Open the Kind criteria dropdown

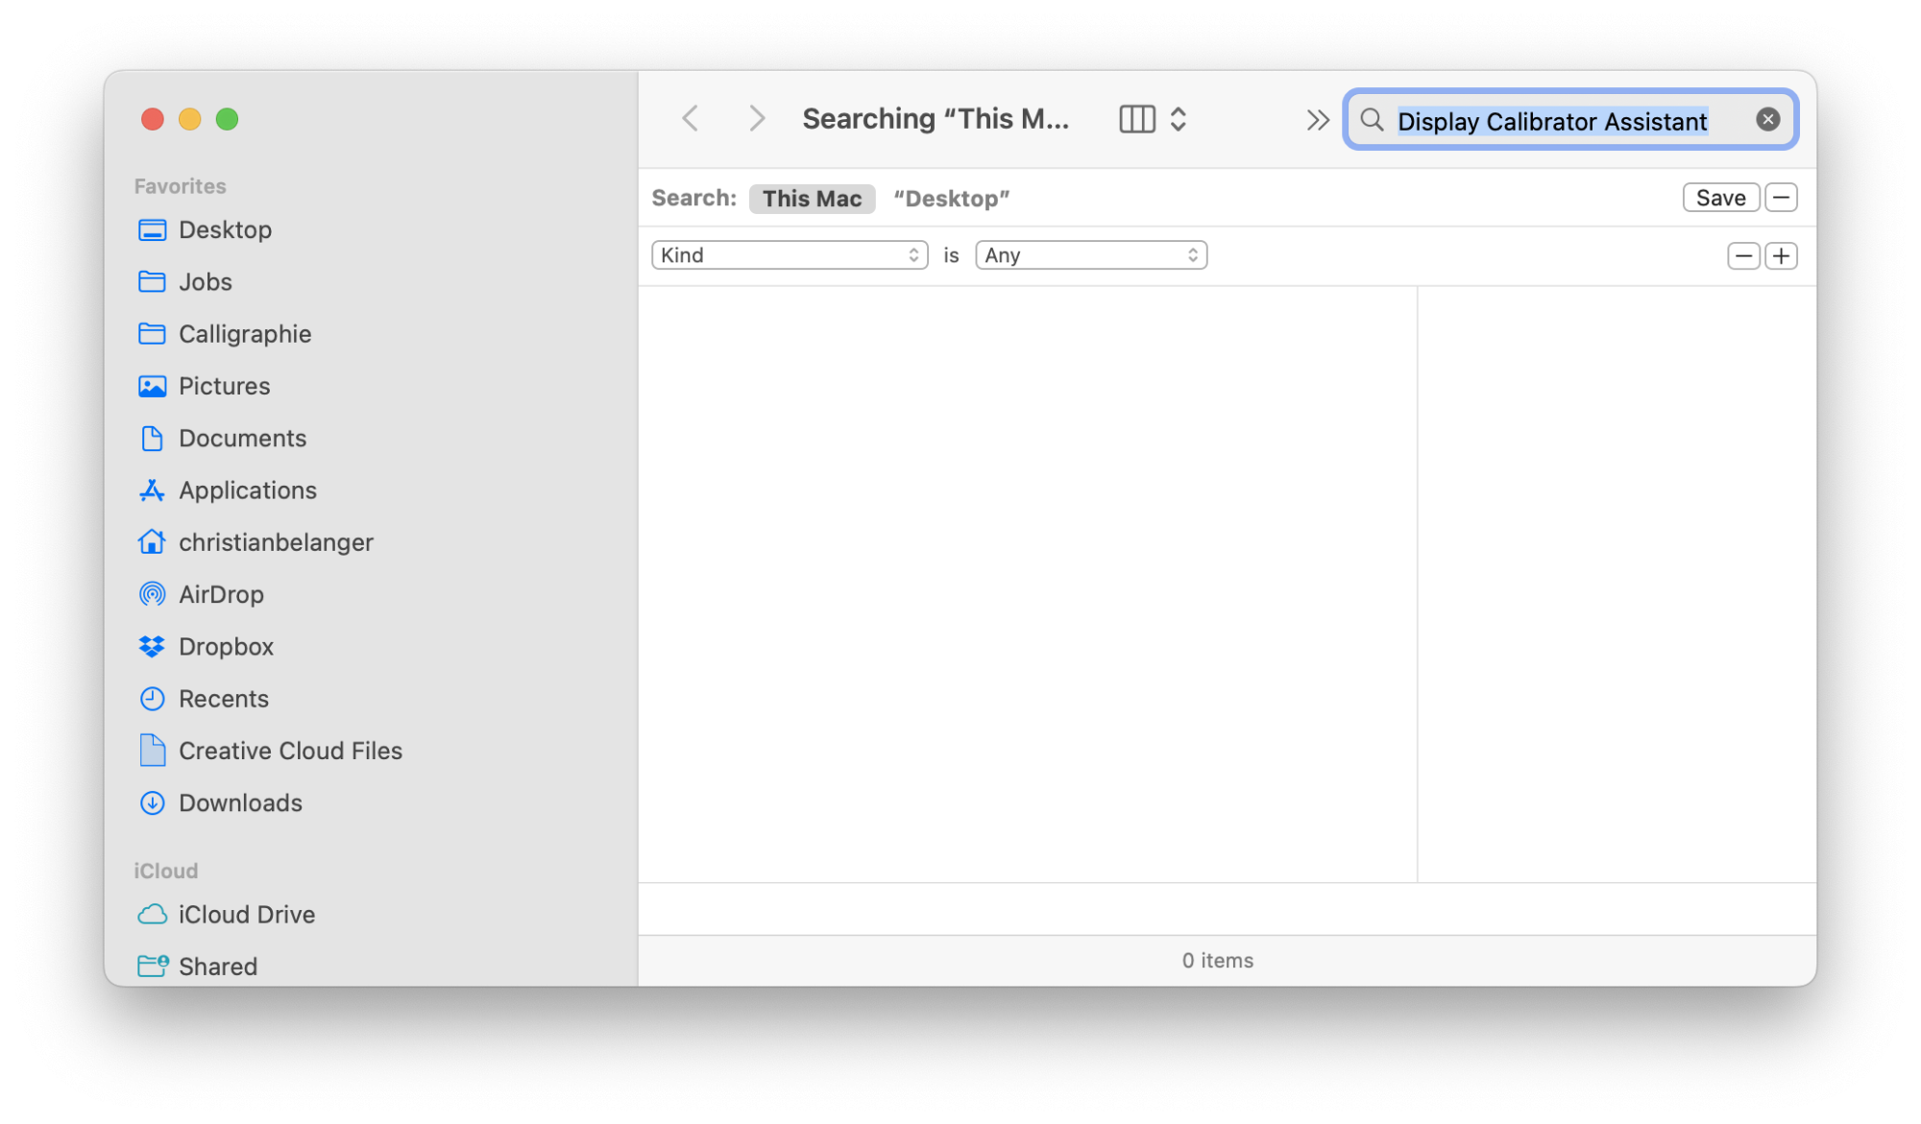click(790, 255)
